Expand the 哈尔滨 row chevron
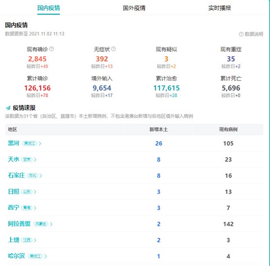Viewport: 270px width, 266px height. (46, 256)
